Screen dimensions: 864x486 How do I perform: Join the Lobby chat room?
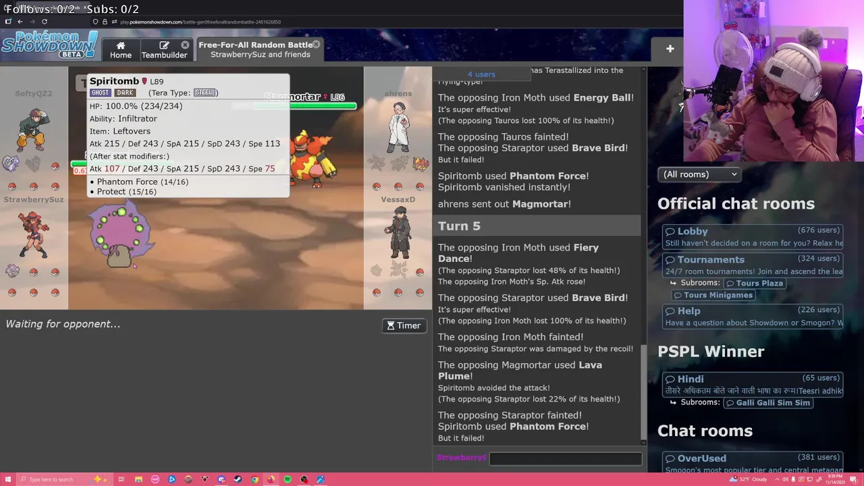(753, 237)
